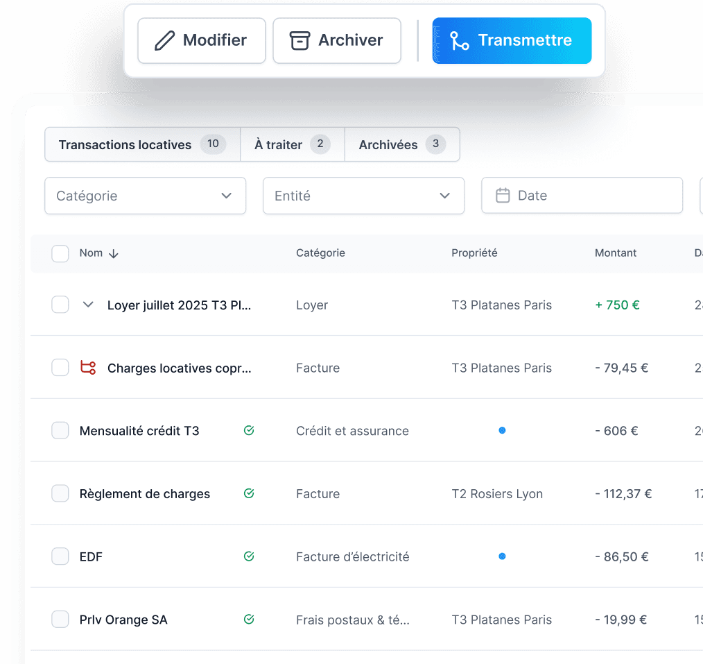The width and height of the screenshot is (703, 664).
Task: Select the EDF row checkbox
Action: click(x=60, y=556)
